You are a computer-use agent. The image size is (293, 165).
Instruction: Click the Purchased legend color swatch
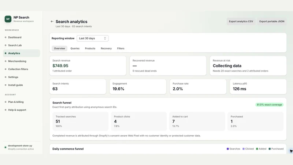pos(270,149)
